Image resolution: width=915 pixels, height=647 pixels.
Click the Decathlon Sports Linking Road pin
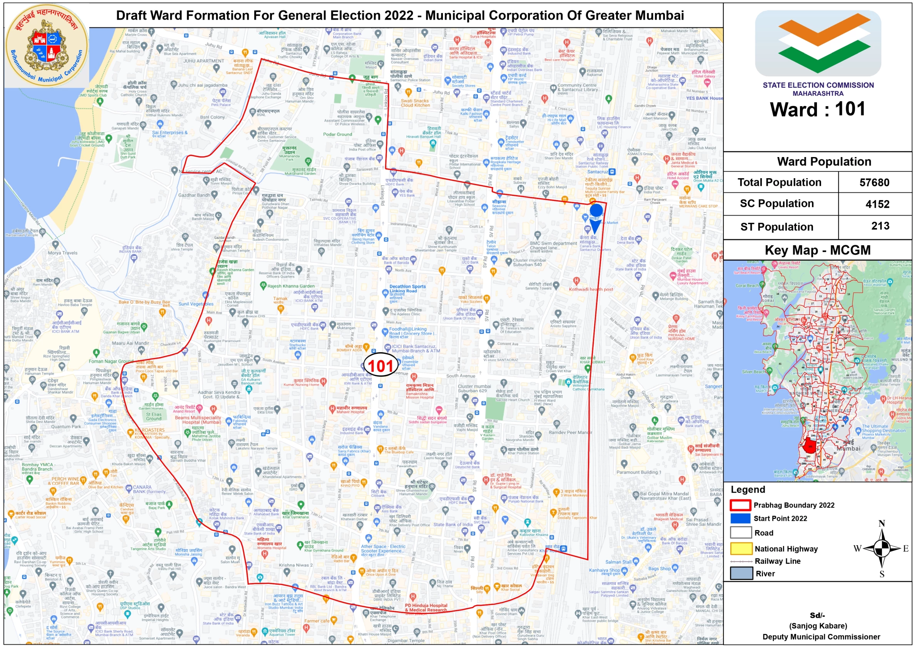tap(385, 293)
